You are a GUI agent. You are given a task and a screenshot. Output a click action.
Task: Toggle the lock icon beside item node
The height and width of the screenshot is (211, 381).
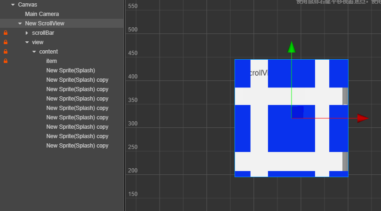point(6,61)
